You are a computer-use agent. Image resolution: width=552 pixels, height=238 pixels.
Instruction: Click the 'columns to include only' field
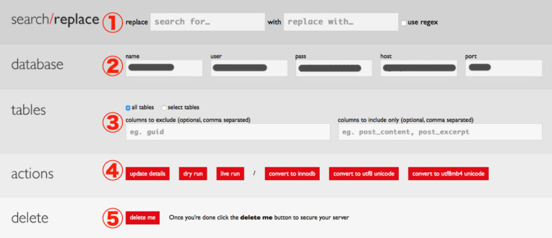point(440,132)
